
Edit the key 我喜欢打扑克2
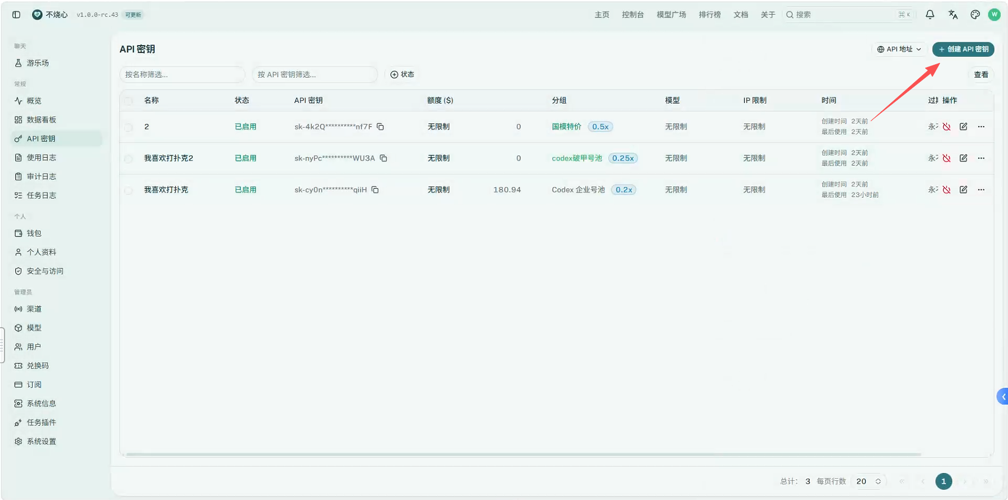(x=964, y=158)
